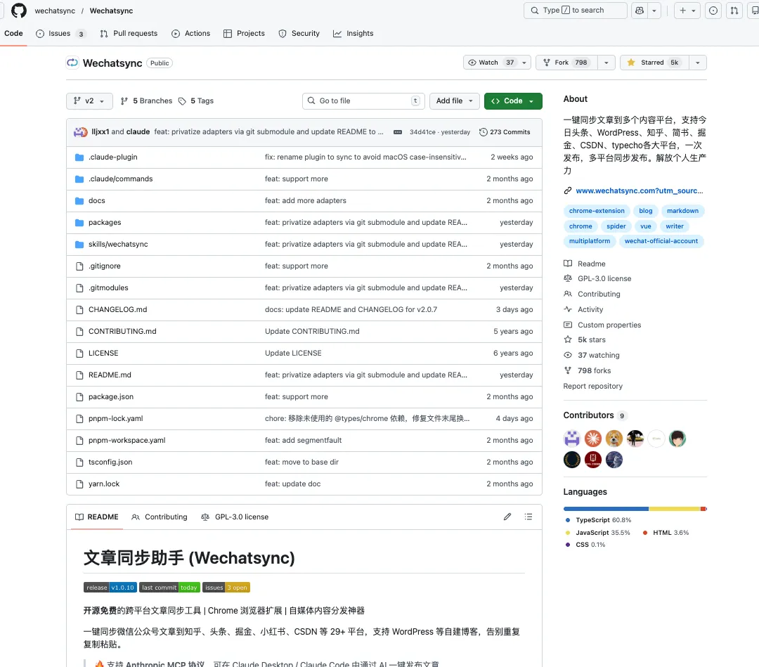Click the TypeScript 60.8% language entry
Viewport: 759px width, 667px height.
598,520
